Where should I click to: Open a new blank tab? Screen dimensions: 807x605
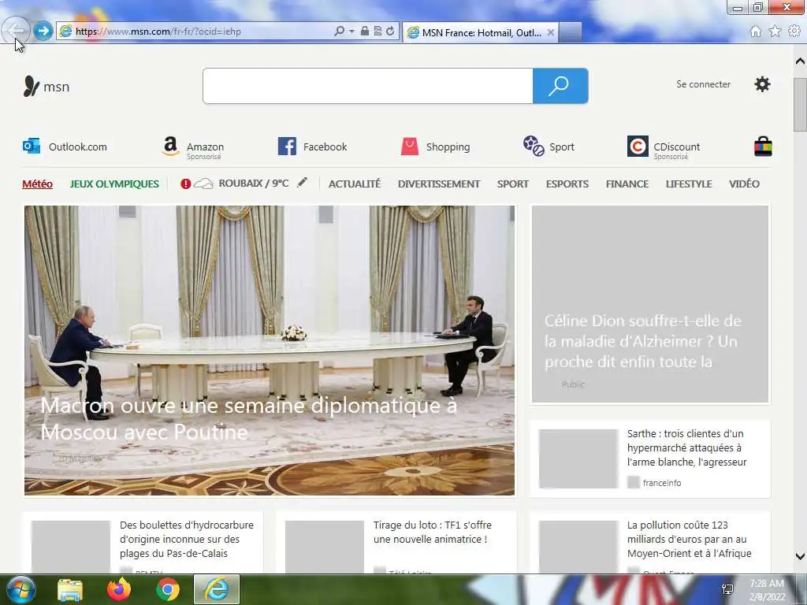point(571,32)
